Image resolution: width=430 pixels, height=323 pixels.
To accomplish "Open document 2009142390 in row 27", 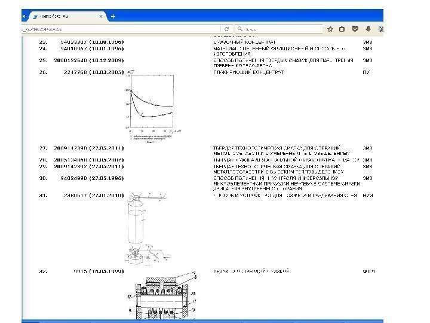I will point(89,148).
